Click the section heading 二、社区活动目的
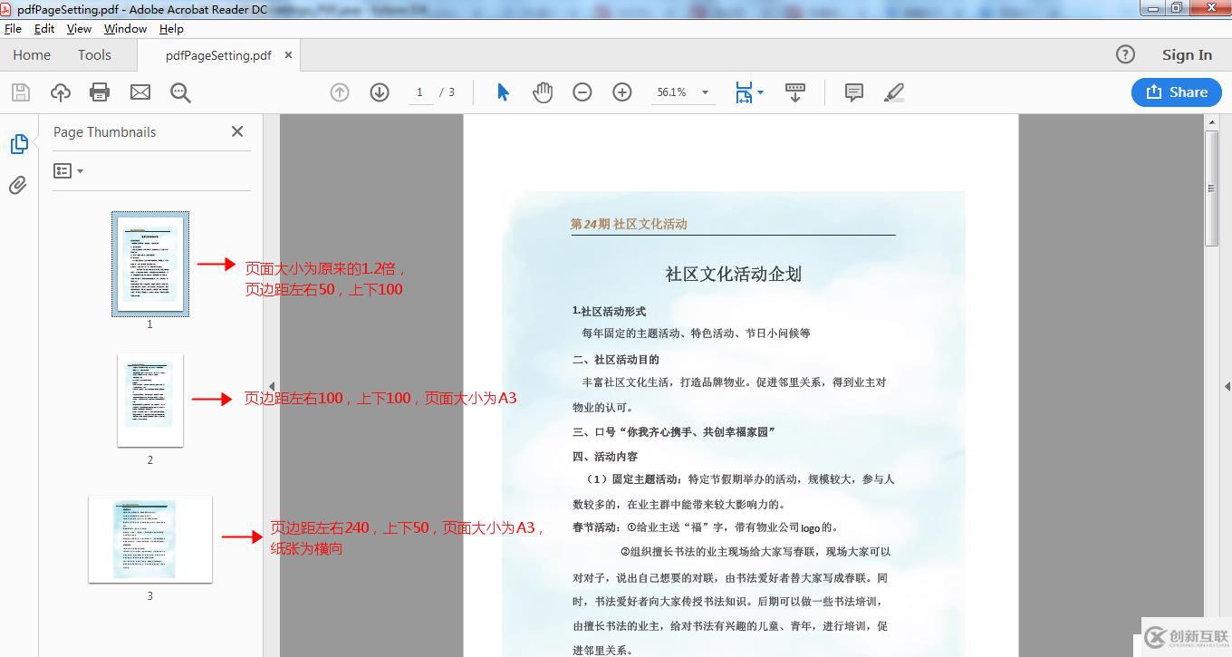Screen dimensions: 1232x657 616,359
